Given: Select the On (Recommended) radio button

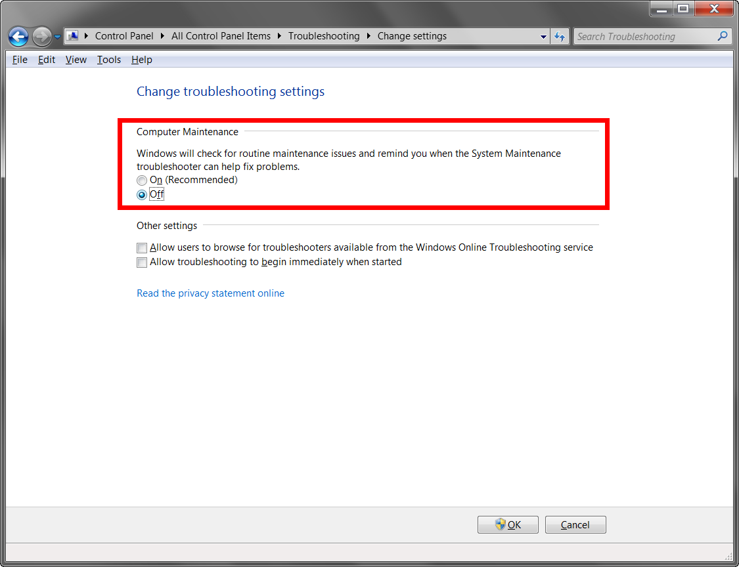Looking at the screenshot, I should tap(142, 180).
